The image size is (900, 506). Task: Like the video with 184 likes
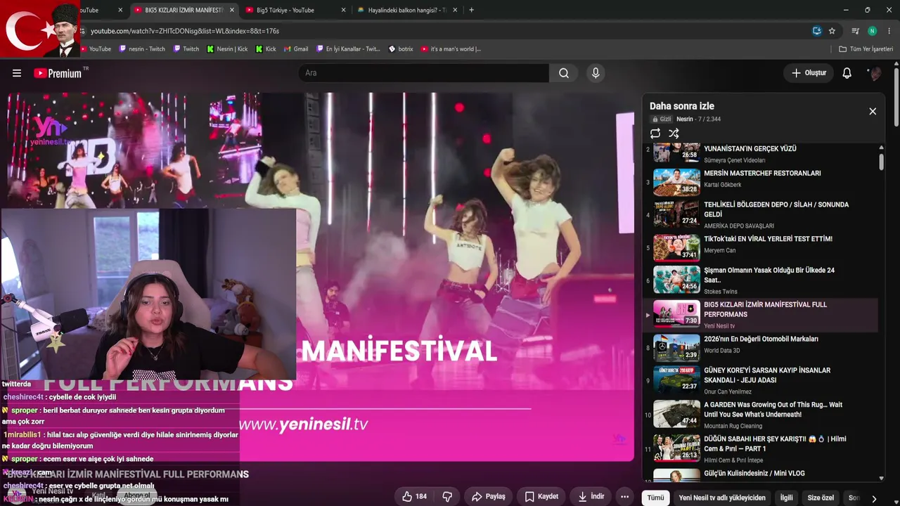pyautogui.click(x=414, y=496)
